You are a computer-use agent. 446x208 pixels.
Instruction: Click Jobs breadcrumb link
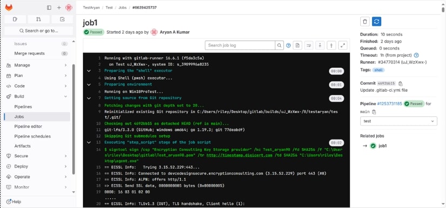[x=123, y=8]
